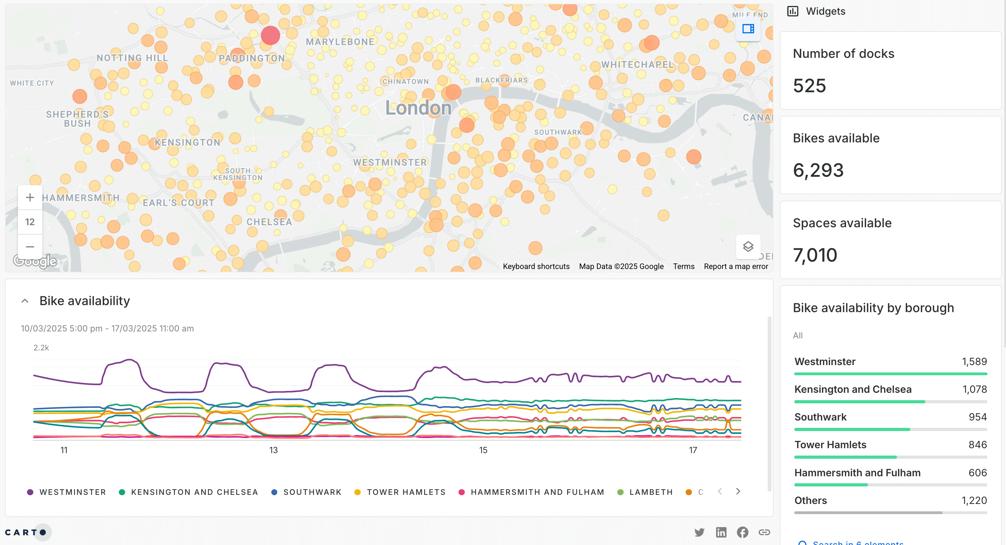The height and width of the screenshot is (545, 1006).
Task: Show next legend items with right arrow
Action: [738, 491]
